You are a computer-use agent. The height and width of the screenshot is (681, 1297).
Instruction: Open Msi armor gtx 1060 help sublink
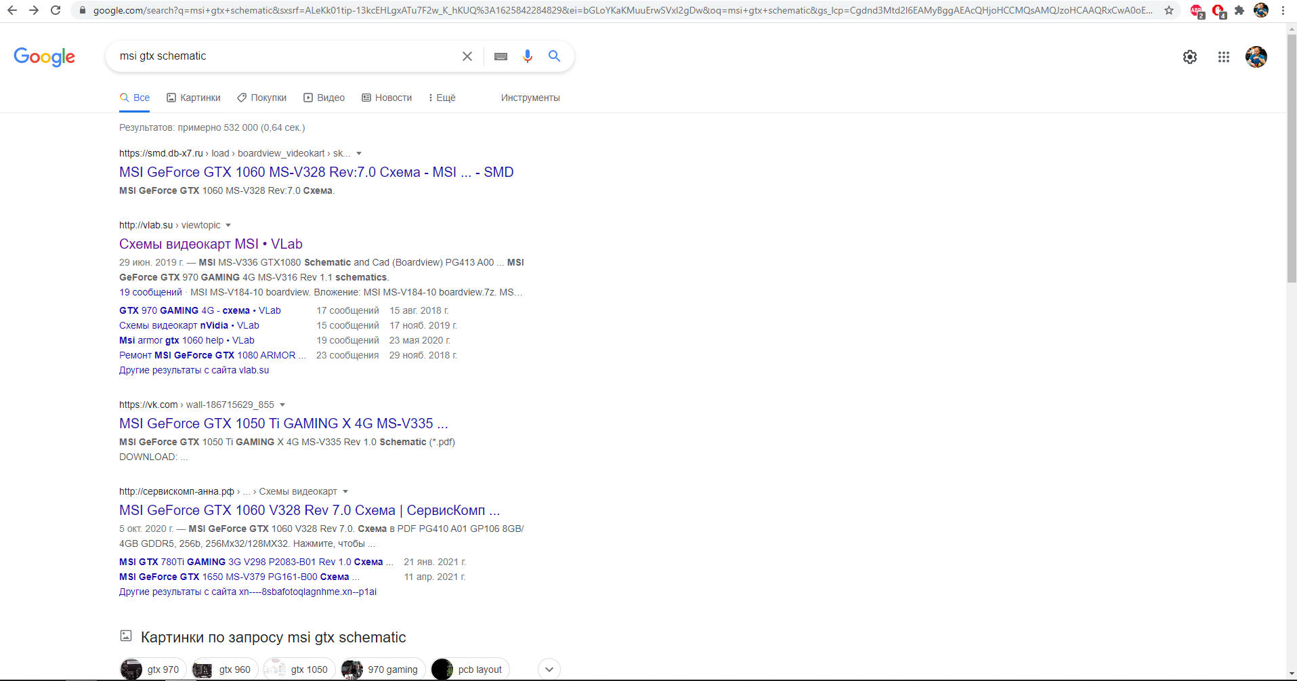pyautogui.click(x=187, y=340)
